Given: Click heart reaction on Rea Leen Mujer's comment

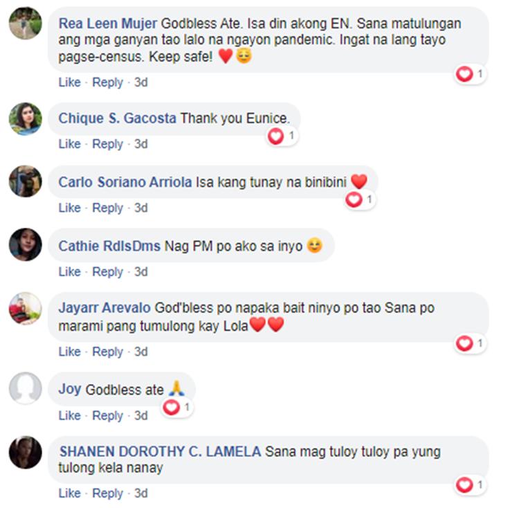Looking at the screenshot, I should coord(470,74).
